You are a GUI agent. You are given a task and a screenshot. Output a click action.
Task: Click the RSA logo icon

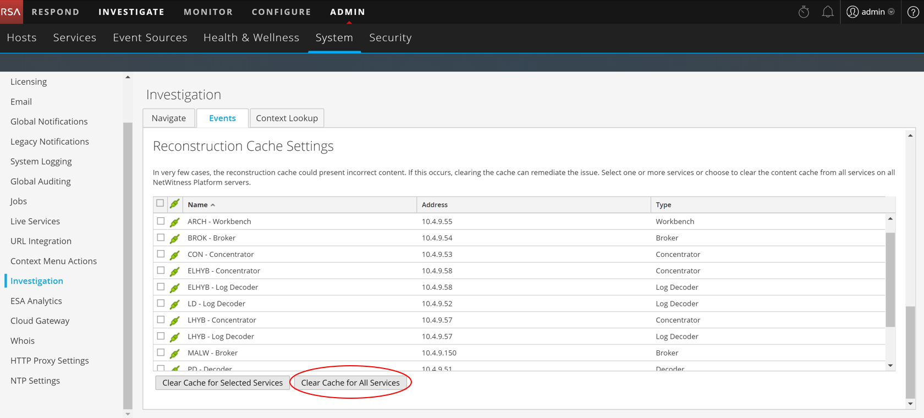(11, 12)
